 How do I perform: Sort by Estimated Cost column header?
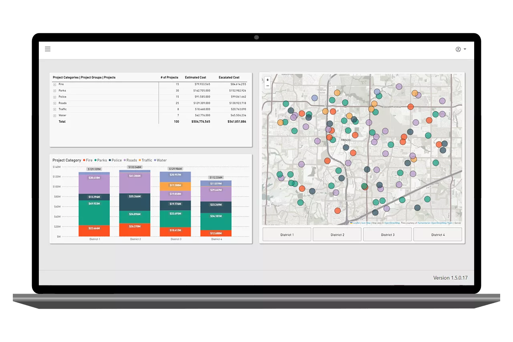[x=195, y=77]
